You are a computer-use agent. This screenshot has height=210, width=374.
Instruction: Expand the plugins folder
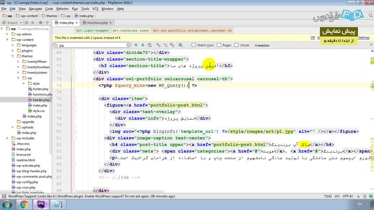tap(13, 51)
